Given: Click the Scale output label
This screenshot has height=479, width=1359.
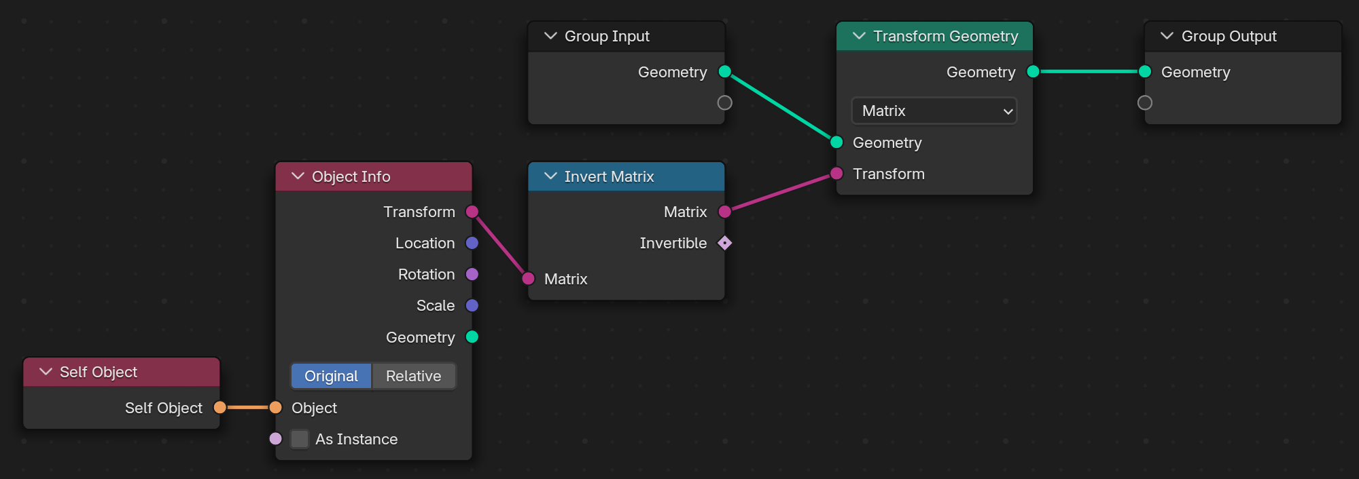Looking at the screenshot, I should coord(436,305).
